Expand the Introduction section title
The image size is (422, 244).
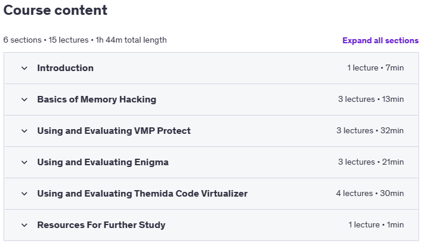[65, 68]
